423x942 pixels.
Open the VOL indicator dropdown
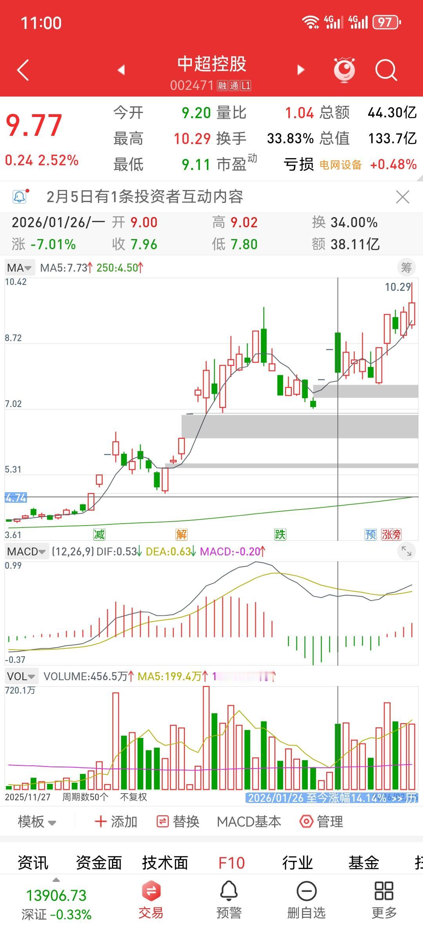click(22, 676)
